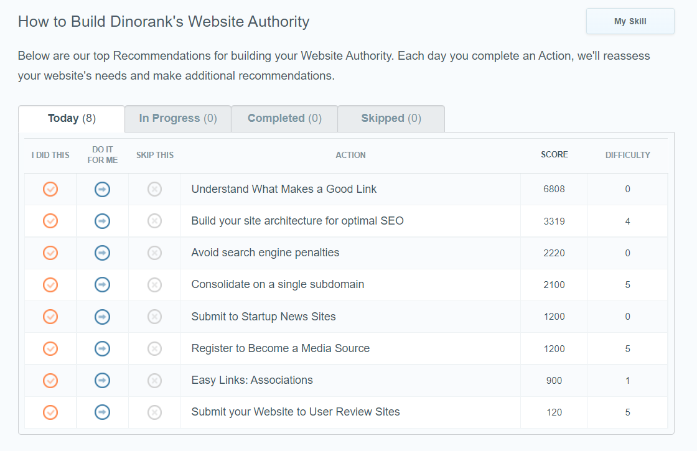
Task: Mark 'Easy Links: Associations' as done
Action: (x=50, y=380)
